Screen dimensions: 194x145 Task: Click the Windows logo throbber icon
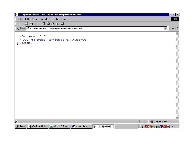pyautogui.click(x=175, y=19)
